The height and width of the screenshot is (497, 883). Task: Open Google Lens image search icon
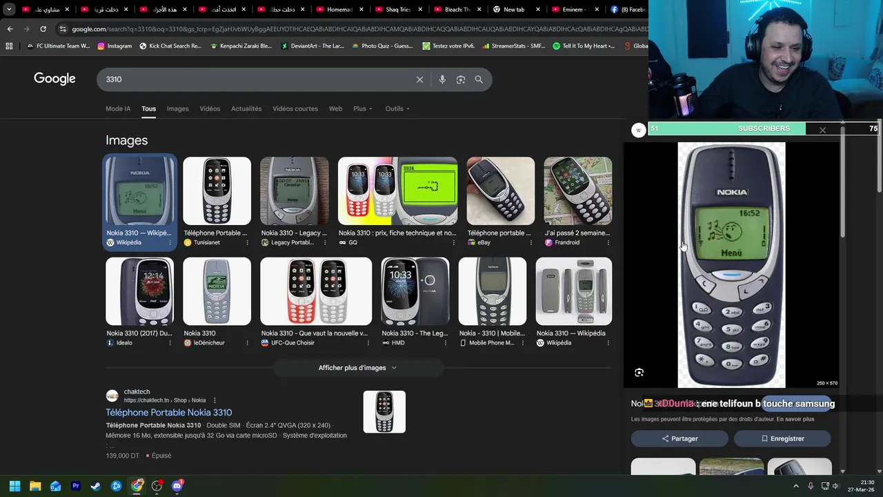pos(461,79)
